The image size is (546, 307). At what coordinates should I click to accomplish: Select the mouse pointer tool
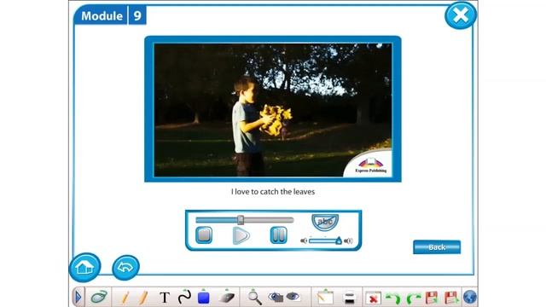99,297
